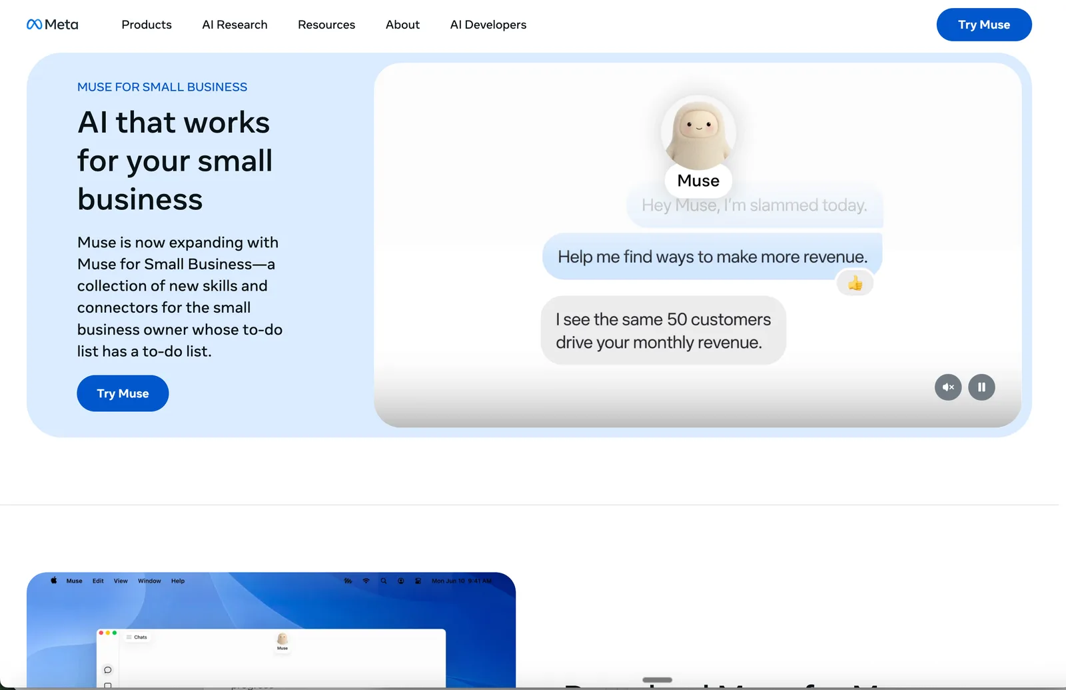Open the Products menu
The width and height of the screenshot is (1066, 690).
[147, 25]
